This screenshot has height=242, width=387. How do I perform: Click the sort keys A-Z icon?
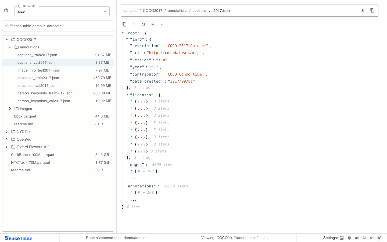[144, 24]
